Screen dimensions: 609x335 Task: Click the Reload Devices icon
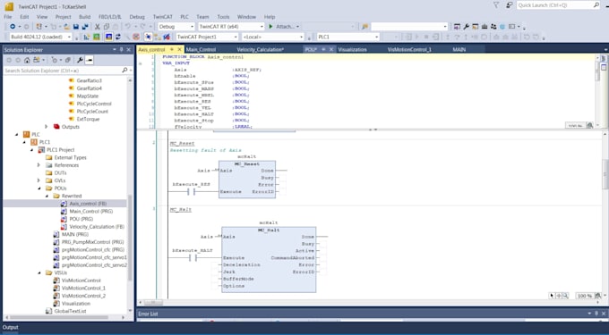[x=118, y=37]
